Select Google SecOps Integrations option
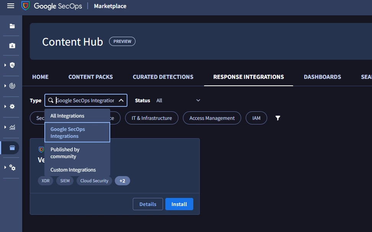 (77, 132)
